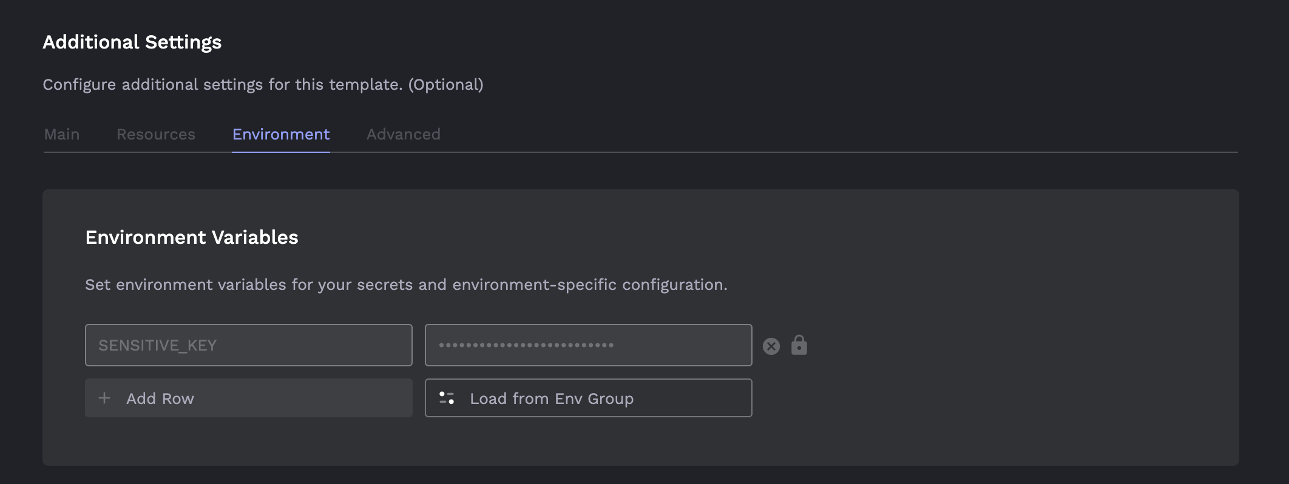The width and height of the screenshot is (1289, 484).
Task: Focus the masked secret value field
Action: (x=589, y=345)
